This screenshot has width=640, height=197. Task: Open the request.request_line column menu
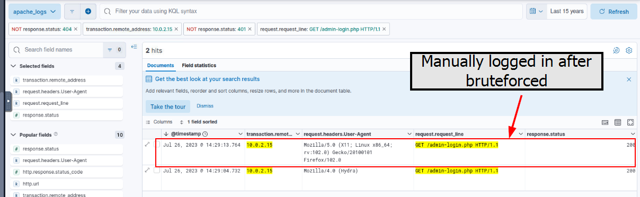point(520,134)
